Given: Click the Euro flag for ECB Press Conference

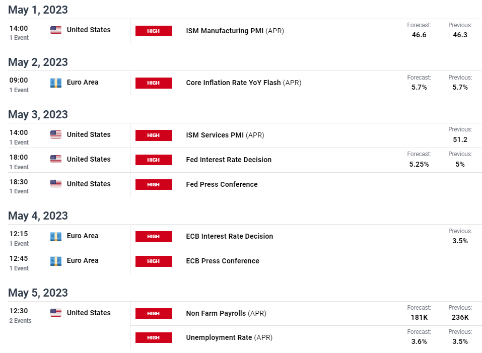Looking at the screenshot, I should click(x=55, y=261).
